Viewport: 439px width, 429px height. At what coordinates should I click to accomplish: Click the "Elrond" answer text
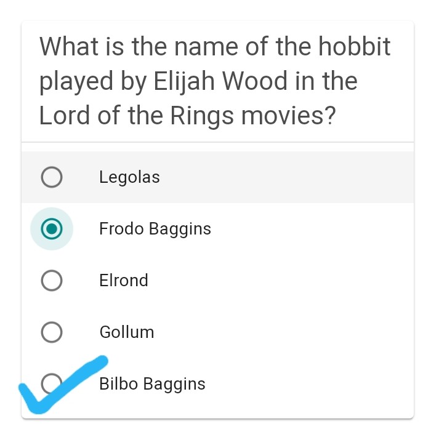[124, 281]
